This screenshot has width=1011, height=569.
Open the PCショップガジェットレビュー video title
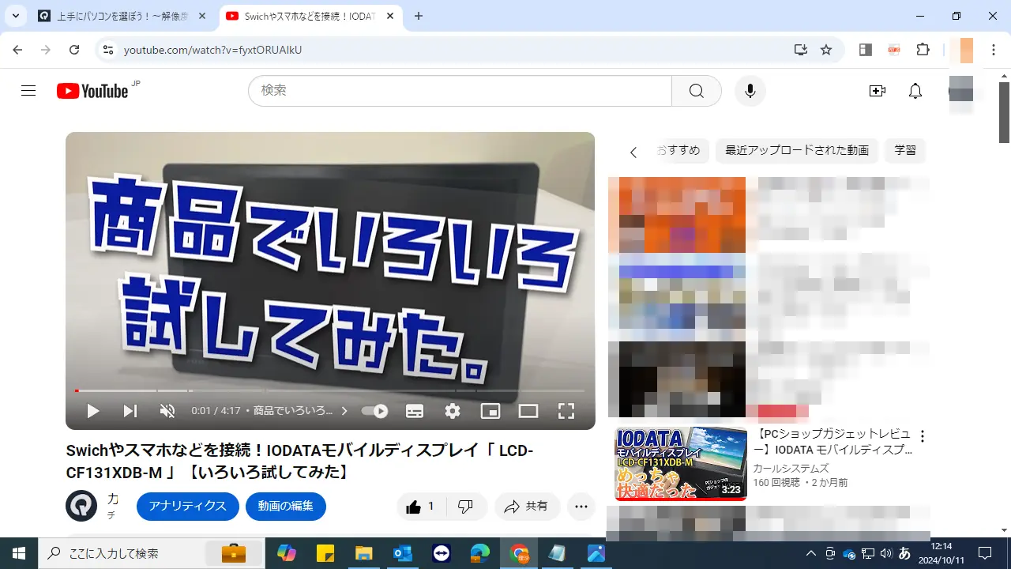coord(832,443)
